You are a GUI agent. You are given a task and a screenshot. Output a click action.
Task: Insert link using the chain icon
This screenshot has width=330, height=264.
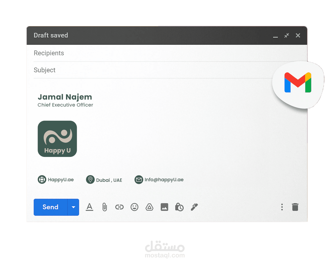tap(119, 207)
